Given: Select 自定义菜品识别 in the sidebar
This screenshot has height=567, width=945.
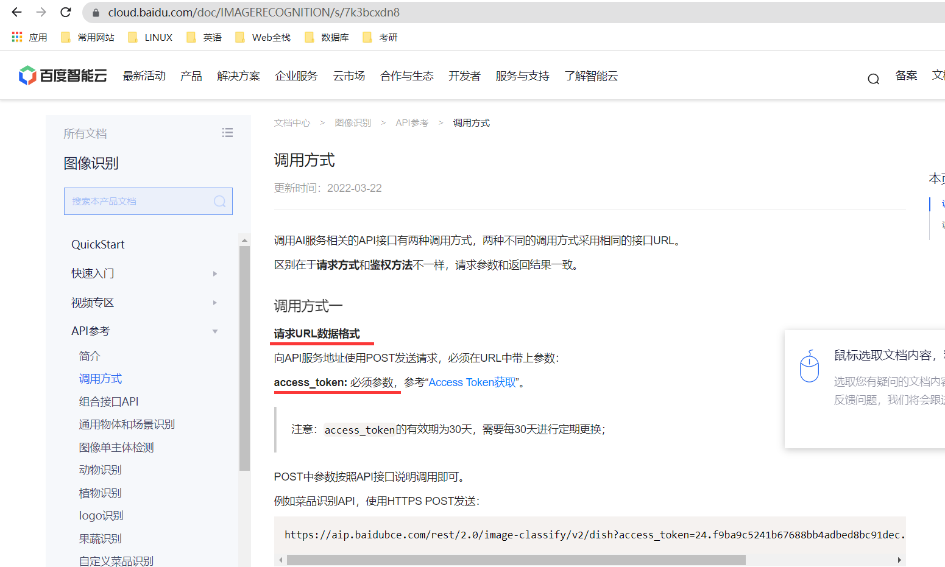Looking at the screenshot, I should [116, 561].
